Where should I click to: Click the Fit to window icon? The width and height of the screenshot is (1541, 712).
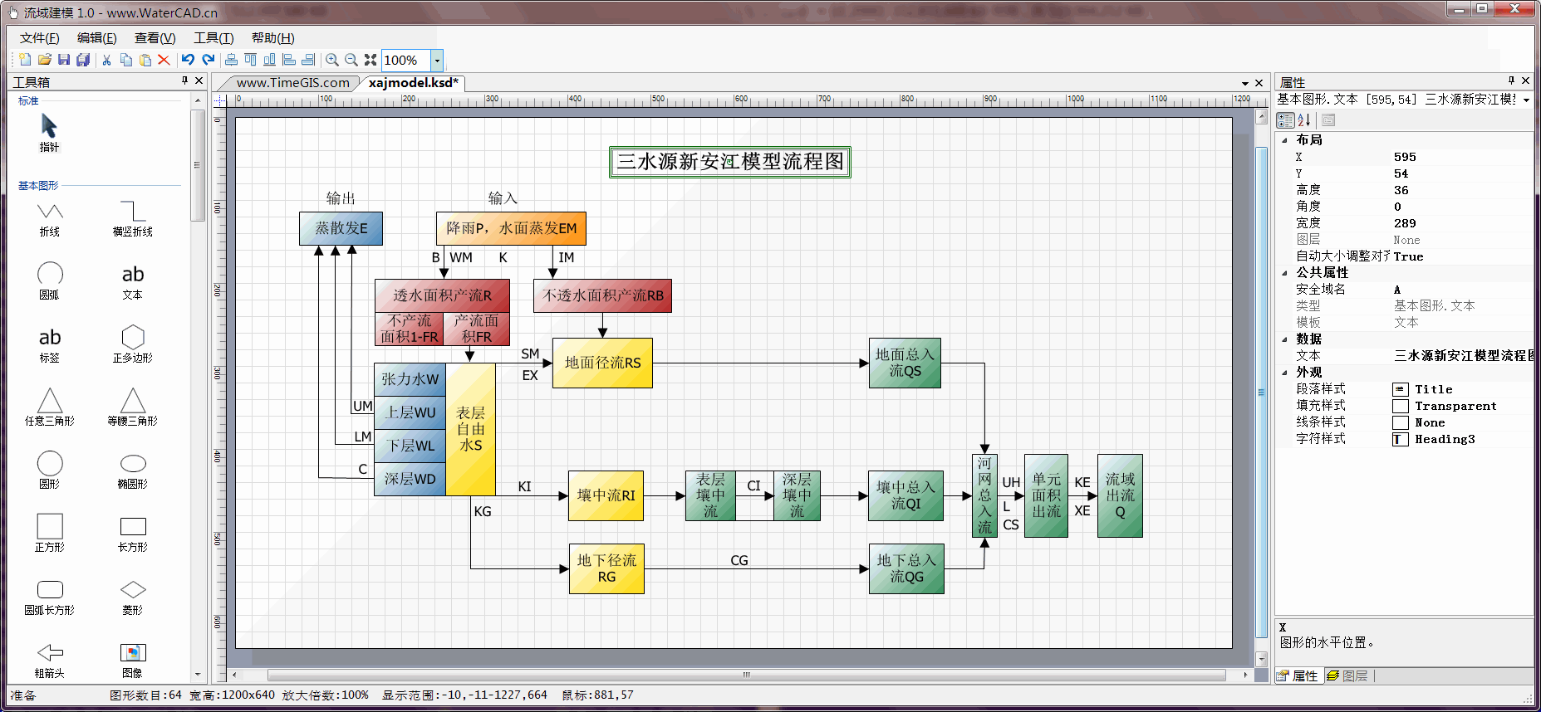point(371,60)
